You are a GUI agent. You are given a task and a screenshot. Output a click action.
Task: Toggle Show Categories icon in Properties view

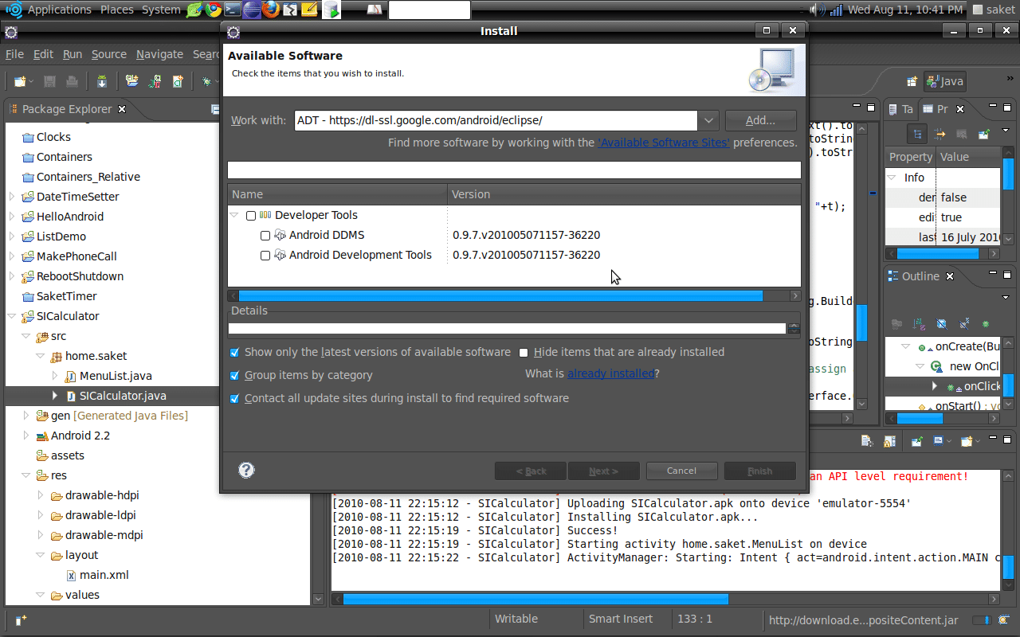click(919, 134)
